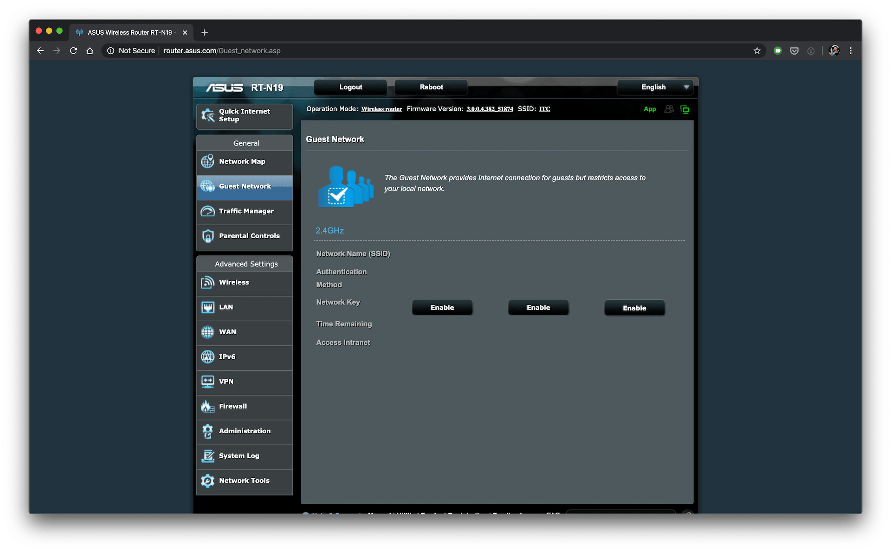Image resolution: width=891 pixels, height=552 pixels.
Task: Click the Traffic Manager gauge icon
Action: tap(207, 211)
